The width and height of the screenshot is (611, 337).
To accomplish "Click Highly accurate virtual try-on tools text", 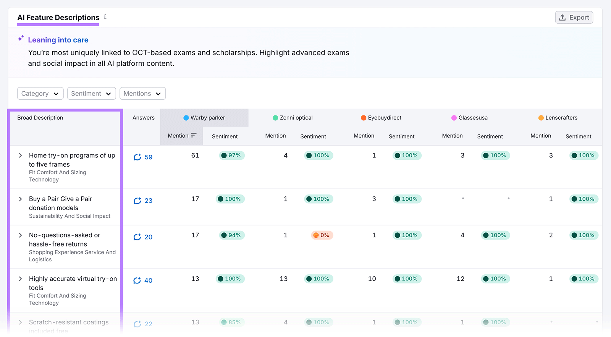I will point(73,284).
